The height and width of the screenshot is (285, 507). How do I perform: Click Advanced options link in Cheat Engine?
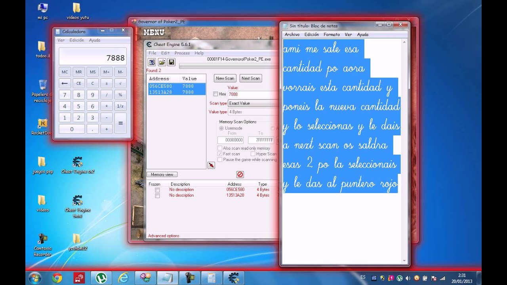pos(164,236)
